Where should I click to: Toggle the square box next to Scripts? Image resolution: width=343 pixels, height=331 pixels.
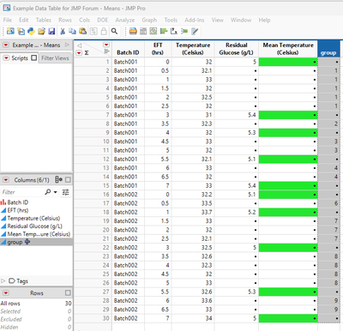click(34, 57)
